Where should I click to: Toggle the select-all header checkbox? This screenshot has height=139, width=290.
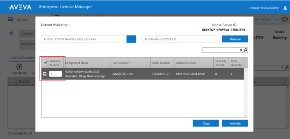45,63
